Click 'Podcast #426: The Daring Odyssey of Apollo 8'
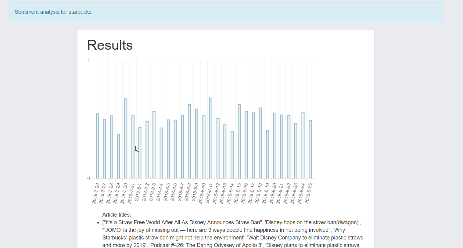The height and width of the screenshot is (248, 463). [206, 245]
